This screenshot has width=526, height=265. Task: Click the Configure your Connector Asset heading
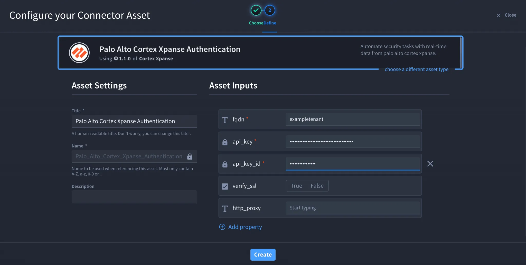click(80, 15)
